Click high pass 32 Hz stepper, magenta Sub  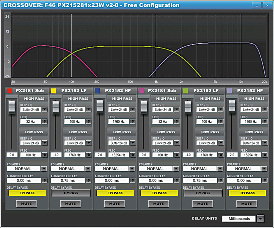[x=177, y=121]
